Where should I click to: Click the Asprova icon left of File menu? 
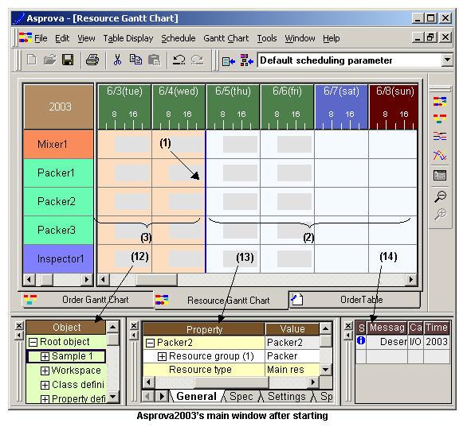[26, 37]
